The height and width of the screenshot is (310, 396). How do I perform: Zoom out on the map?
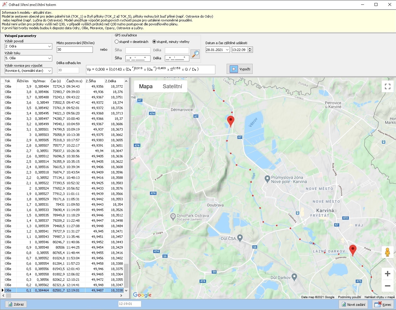pos(387,286)
